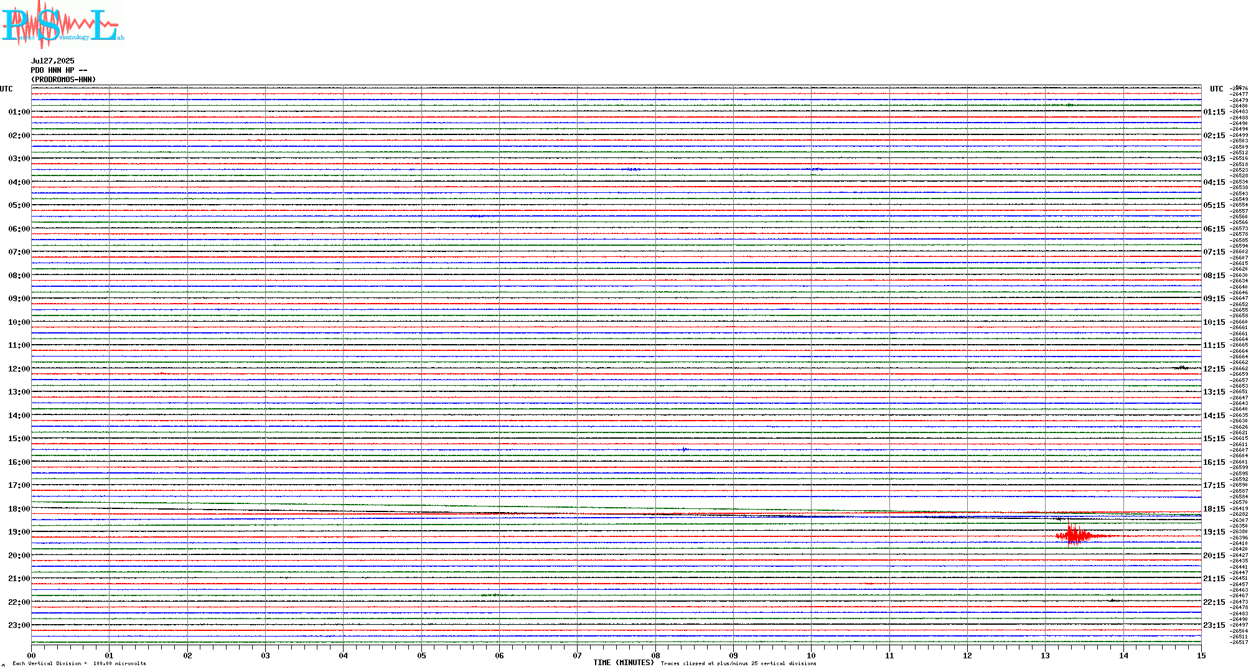1251x672 pixels.
Task: Select the 09:00 hour label
Action: (19, 299)
